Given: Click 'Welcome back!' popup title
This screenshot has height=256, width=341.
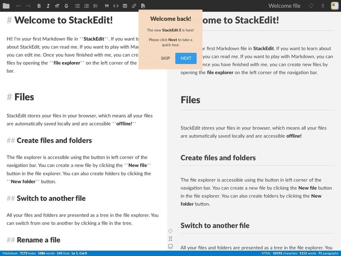Looking at the screenshot, I should [170, 19].
